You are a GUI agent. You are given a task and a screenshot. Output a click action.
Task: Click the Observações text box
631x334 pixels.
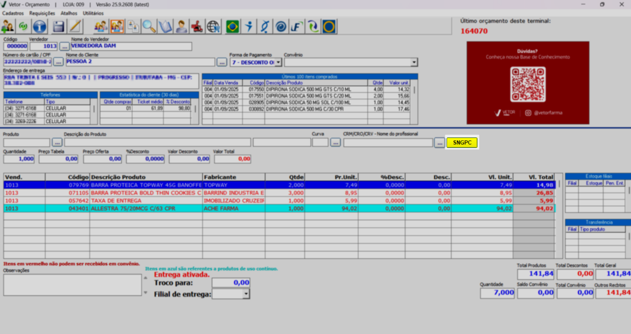coord(72,285)
